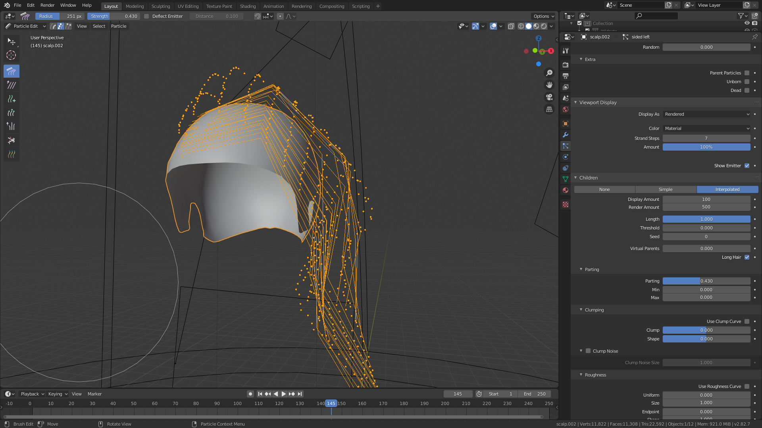Toggle camera view gizmo
The image size is (762, 428).
point(549,97)
